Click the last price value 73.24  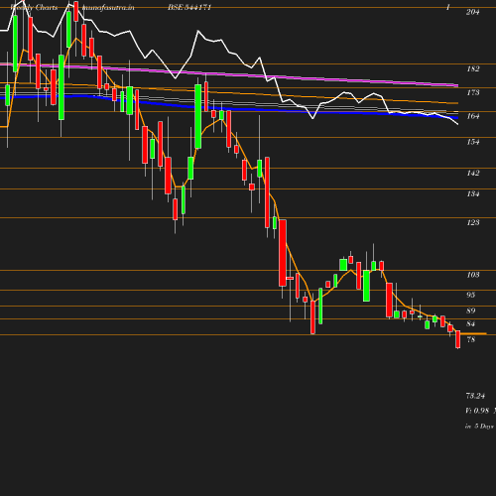[475, 396]
